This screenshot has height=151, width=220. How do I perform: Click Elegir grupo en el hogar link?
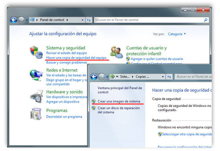tap(67, 82)
